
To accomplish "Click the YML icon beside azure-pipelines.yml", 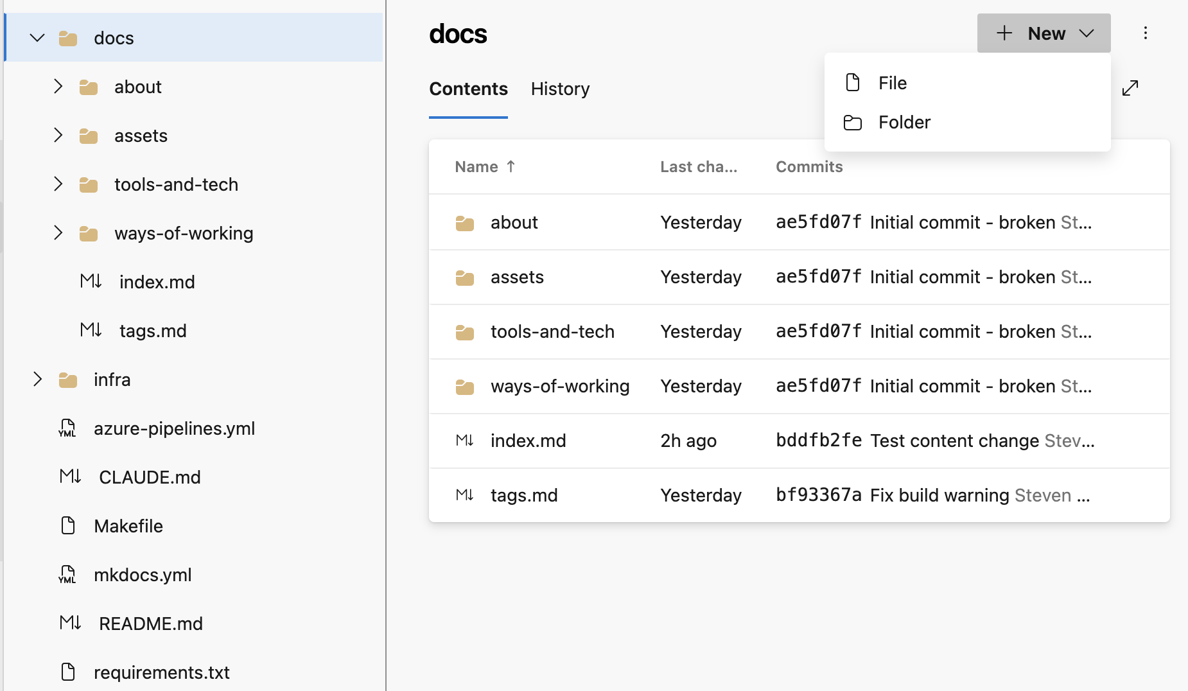I will coord(67,428).
